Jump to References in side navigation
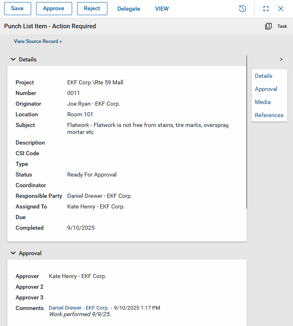The height and width of the screenshot is (326, 293). click(269, 115)
